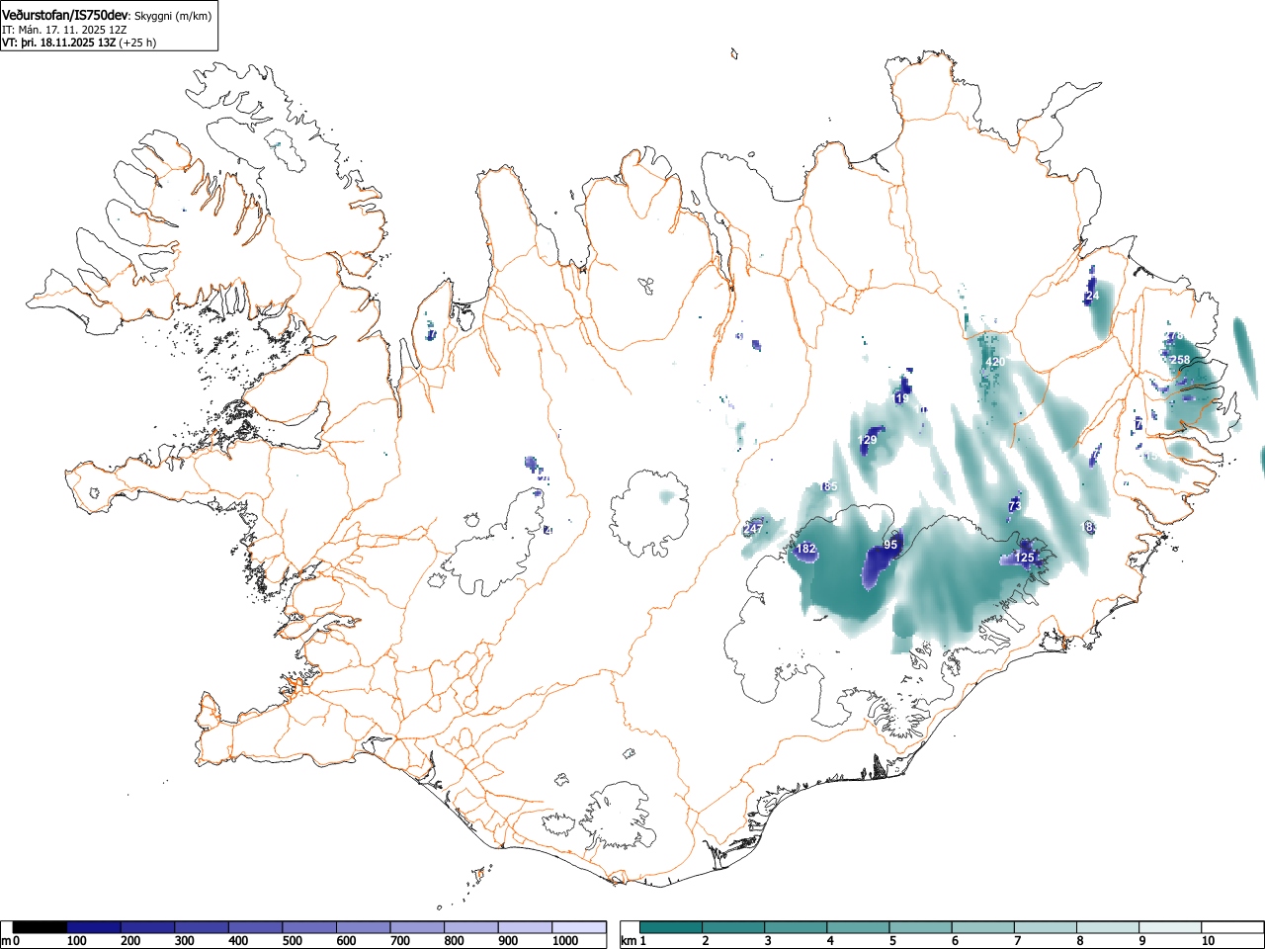Click the '258' visibility value on the map
1265x949 pixels.
point(1180,360)
